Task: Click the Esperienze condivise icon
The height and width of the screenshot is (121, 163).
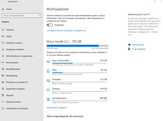Action: point(3,89)
